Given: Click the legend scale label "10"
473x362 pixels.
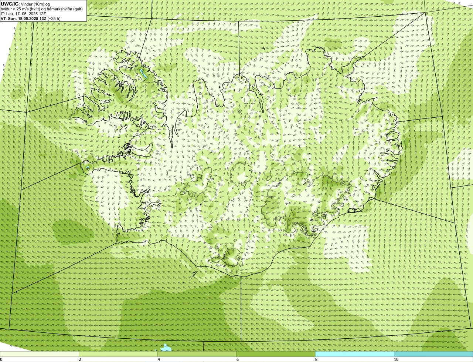Looking at the screenshot, I should coord(396,359).
